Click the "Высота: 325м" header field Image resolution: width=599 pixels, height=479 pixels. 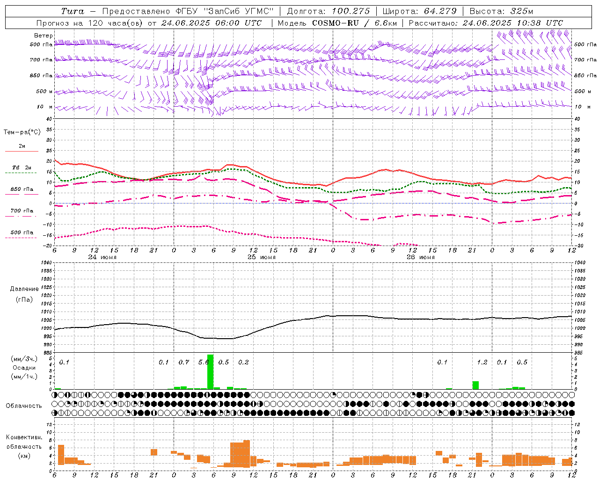click(x=501, y=11)
